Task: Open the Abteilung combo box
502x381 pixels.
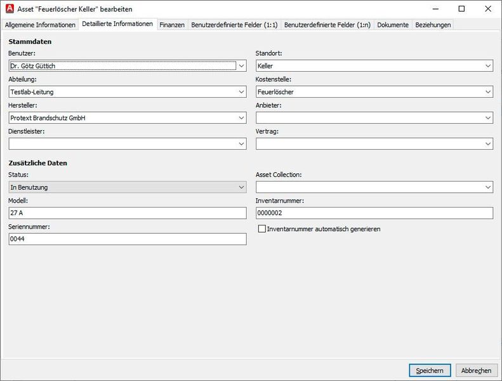Action: [x=241, y=92]
